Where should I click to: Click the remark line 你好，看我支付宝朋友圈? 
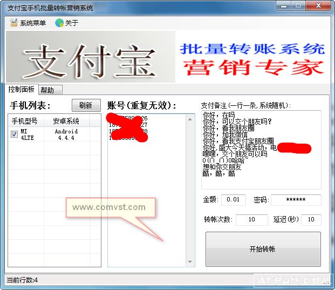click(238, 141)
